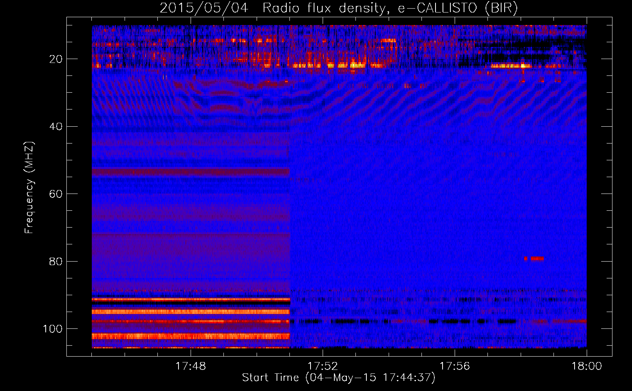Click the 'Start Time (04-May-15 17:44:37)' label
632x391 pixels.
pos(338,378)
